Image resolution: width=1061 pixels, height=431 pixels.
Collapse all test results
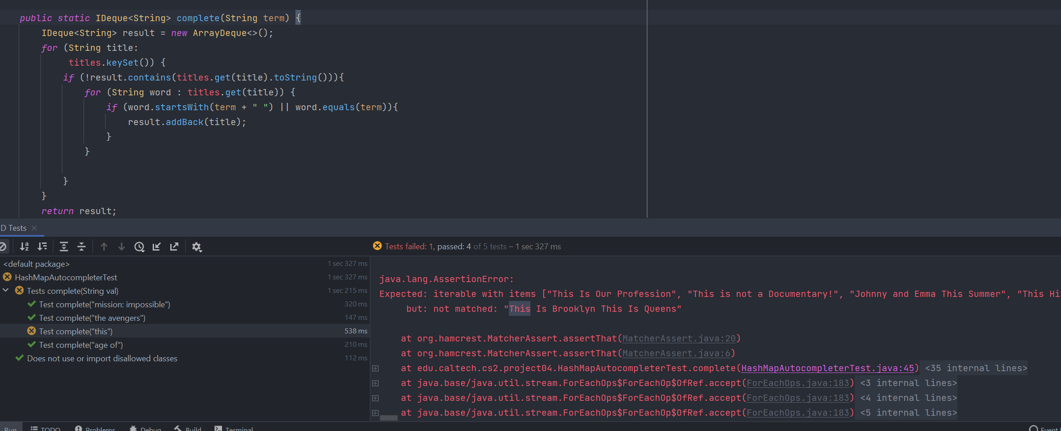pyautogui.click(x=82, y=247)
